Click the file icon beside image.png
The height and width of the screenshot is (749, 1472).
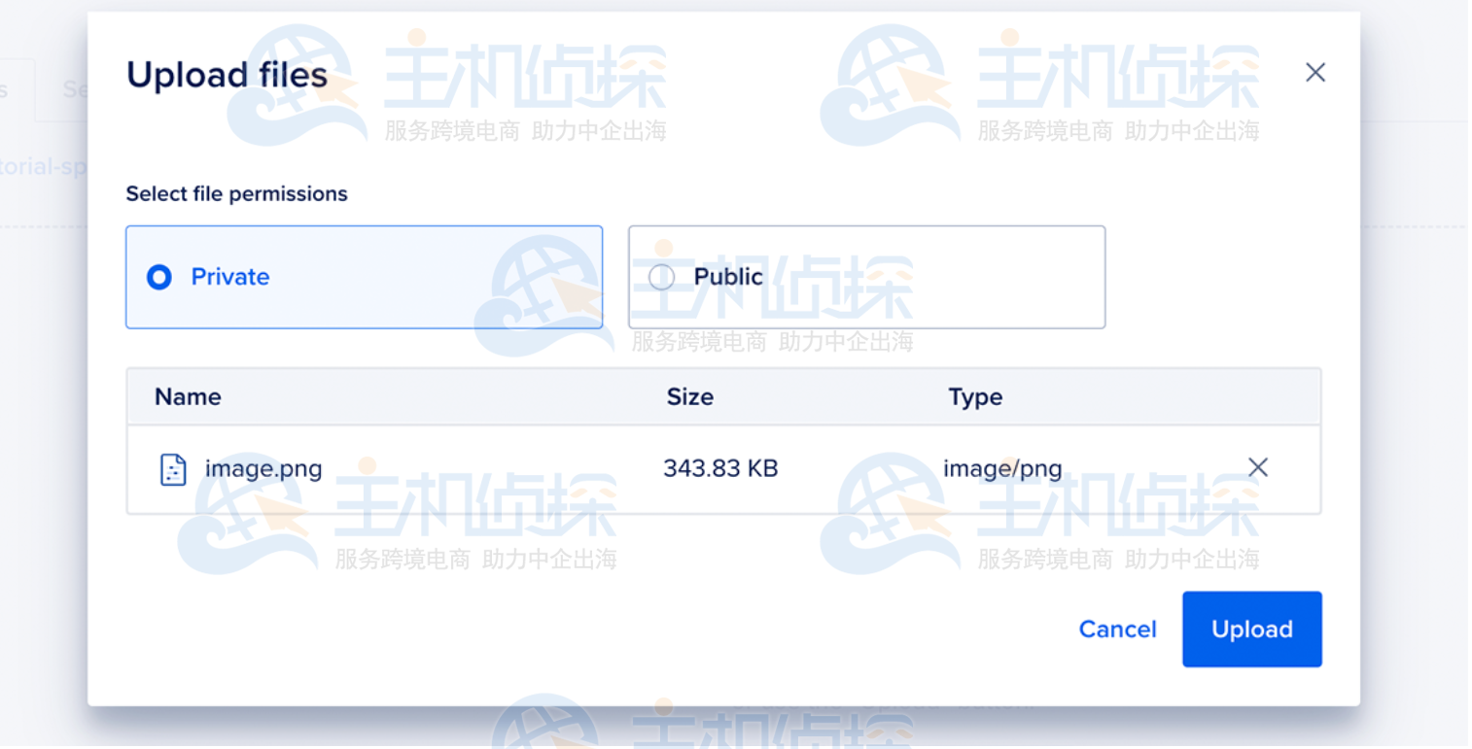[x=173, y=469]
